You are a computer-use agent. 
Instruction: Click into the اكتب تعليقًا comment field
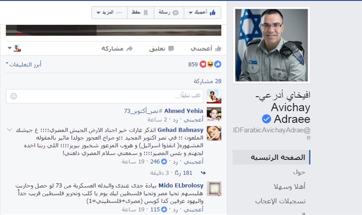[105, 96]
